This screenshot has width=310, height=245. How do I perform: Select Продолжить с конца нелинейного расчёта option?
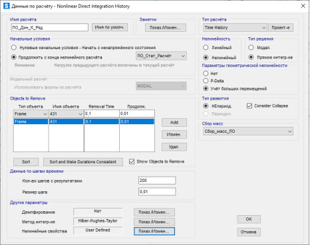coord(14,57)
